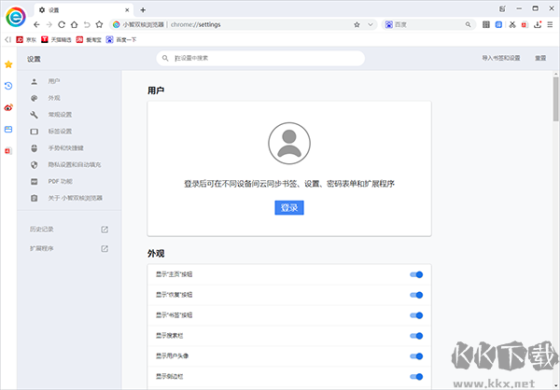
Task: Open 扩展程序 link in sidebar
Action: pos(69,248)
